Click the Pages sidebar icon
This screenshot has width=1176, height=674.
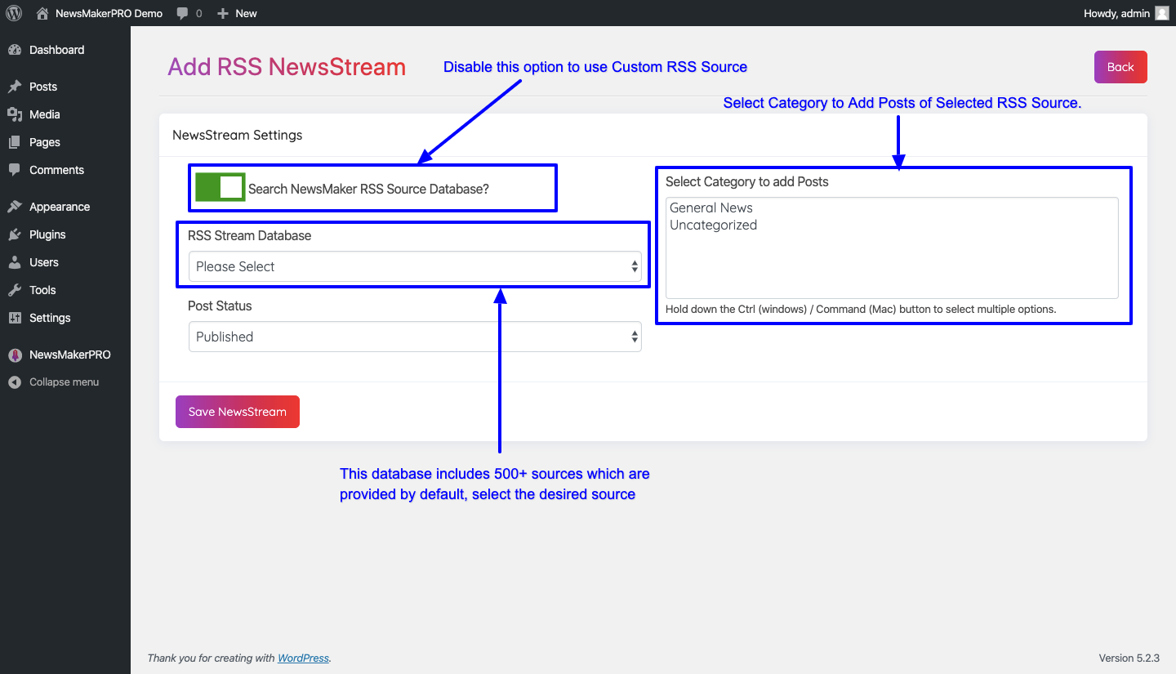(15, 142)
